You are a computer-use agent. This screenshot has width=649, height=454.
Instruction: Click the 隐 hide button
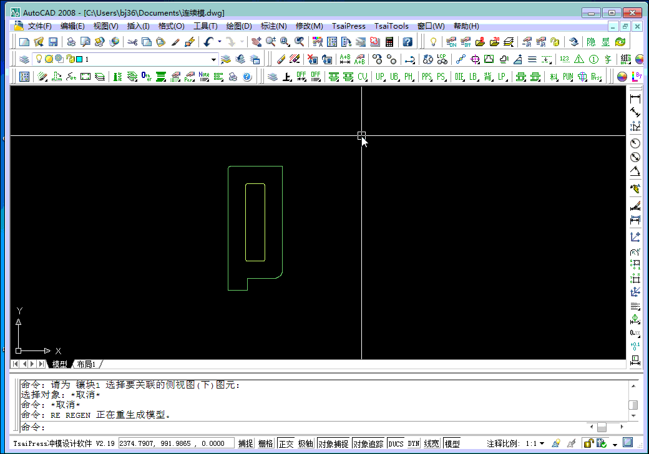pos(591,42)
